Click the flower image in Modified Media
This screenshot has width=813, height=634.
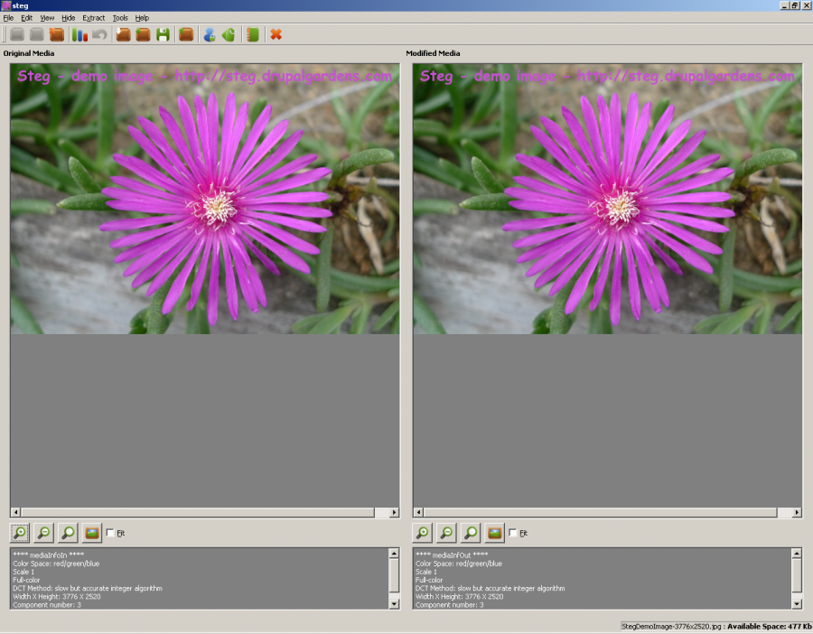pos(608,199)
